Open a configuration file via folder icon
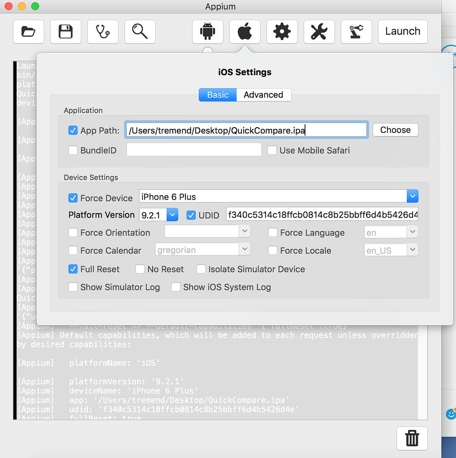Image resolution: width=456 pixels, height=458 pixels. click(28, 31)
